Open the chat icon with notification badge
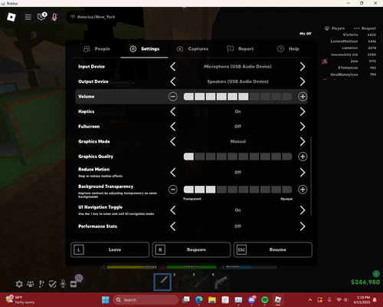The height and width of the screenshot is (307, 383). (x=41, y=17)
